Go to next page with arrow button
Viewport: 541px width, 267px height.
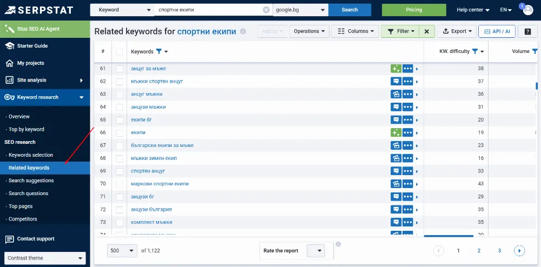[x=519, y=250]
